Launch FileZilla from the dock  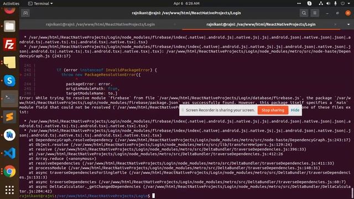(x=9, y=44)
